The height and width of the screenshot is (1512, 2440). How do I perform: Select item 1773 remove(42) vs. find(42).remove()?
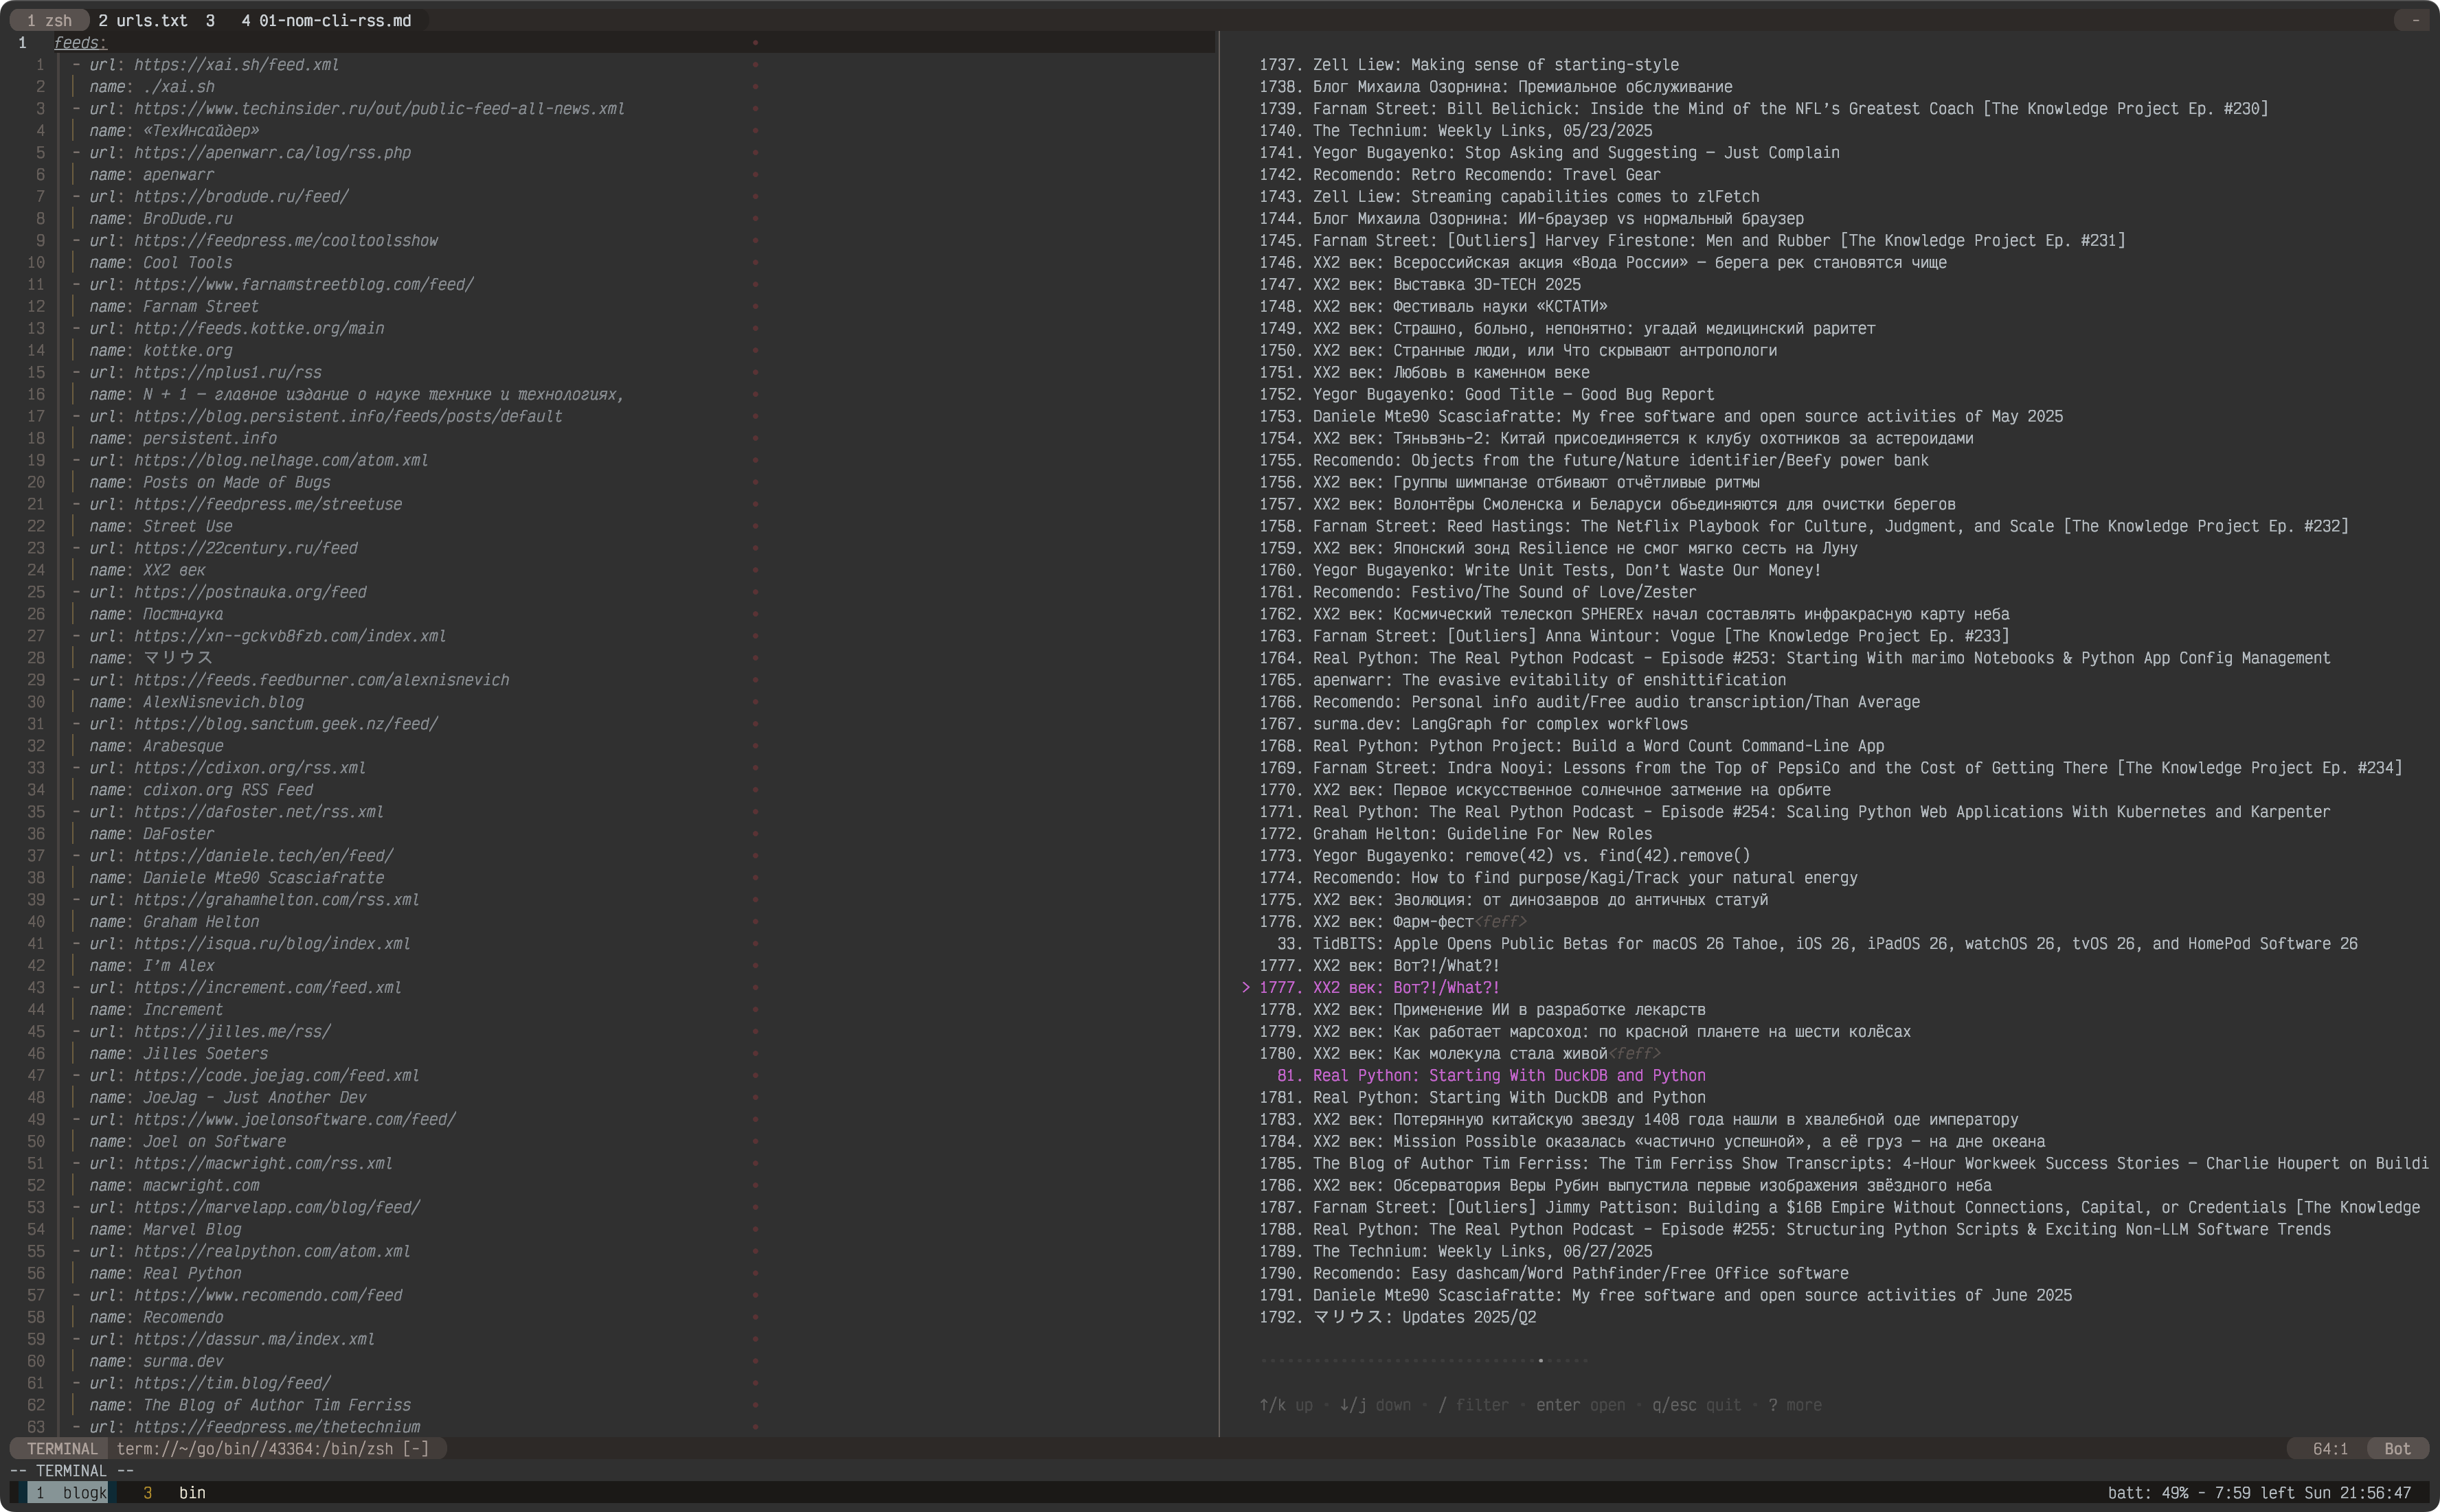point(1504,856)
